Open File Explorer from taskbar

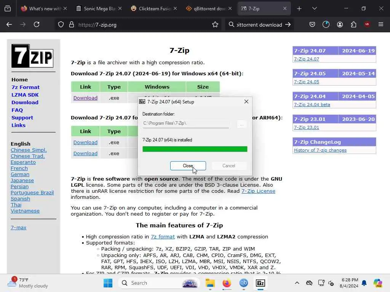(x=210, y=283)
